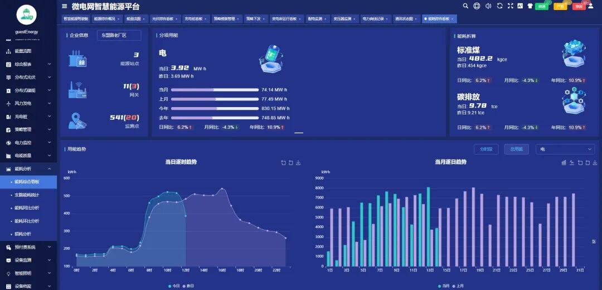Click the refresh icon in top header
Screen dimensions: 602x290
(499, 6)
